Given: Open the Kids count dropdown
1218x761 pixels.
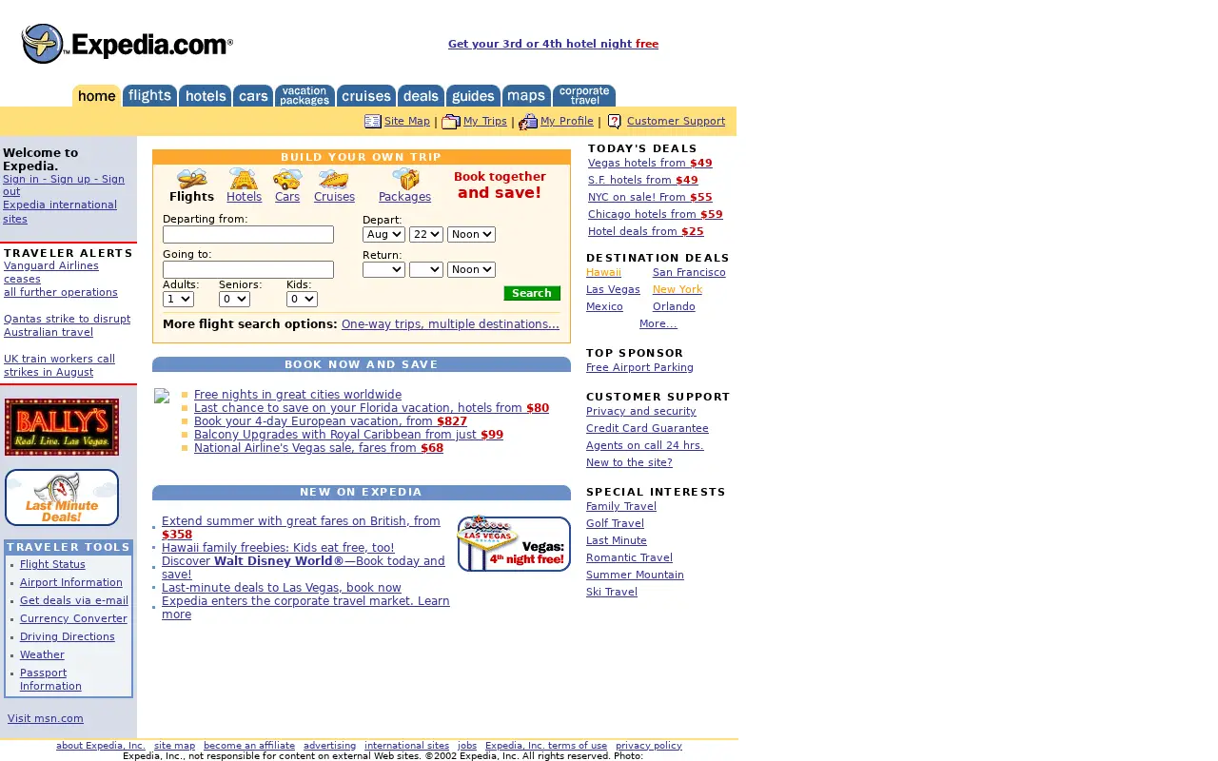Looking at the screenshot, I should coord(302,299).
